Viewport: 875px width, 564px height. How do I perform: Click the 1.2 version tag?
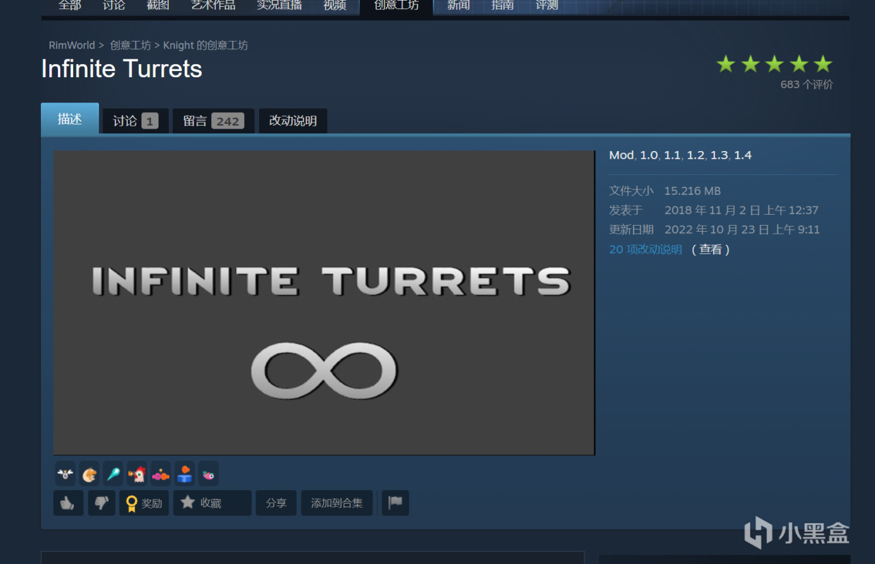pos(695,155)
